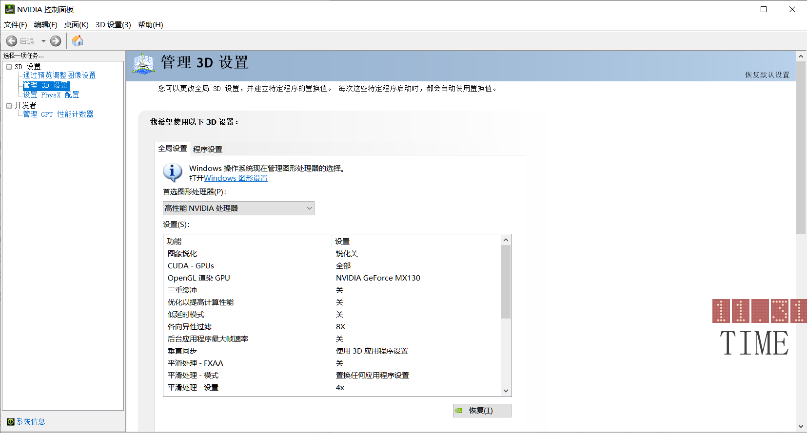807x433 pixels.
Task: Select 管理 3D 设置 in the tree
Action: pos(46,85)
